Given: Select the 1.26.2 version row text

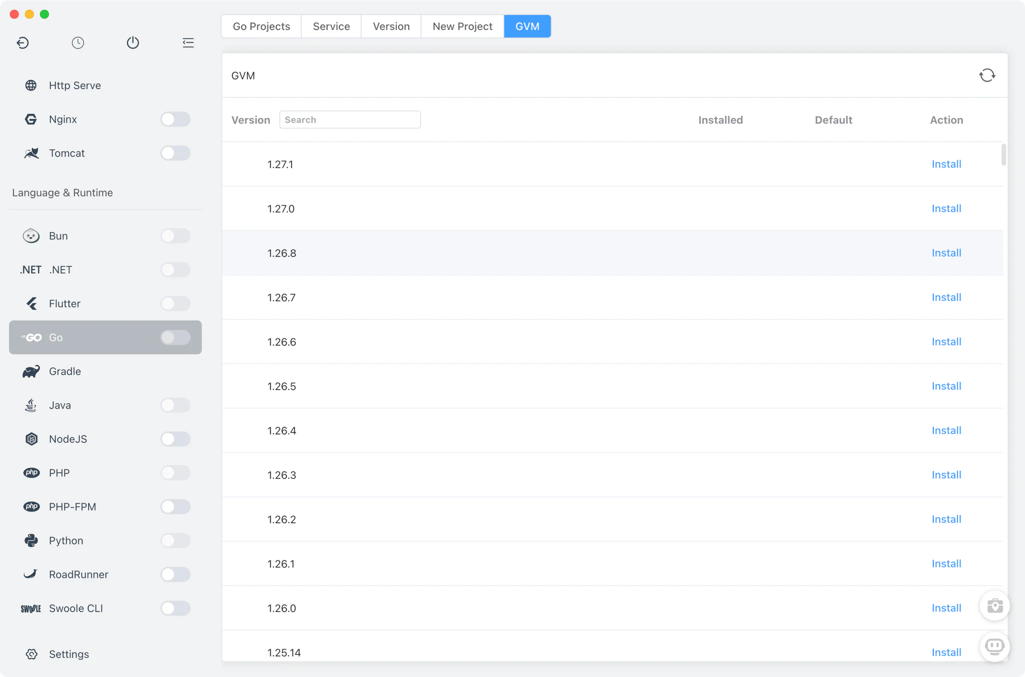Looking at the screenshot, I should click(x=282, y=519).
